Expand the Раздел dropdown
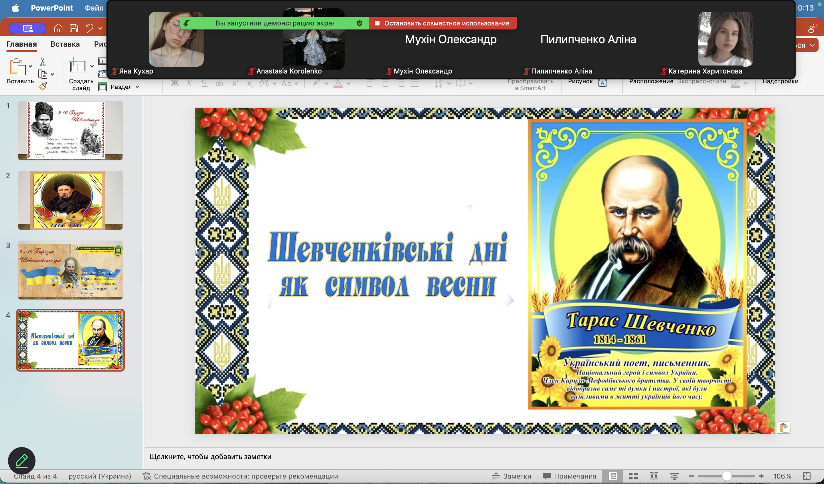 pyautogui.click(x=138, y=87)
